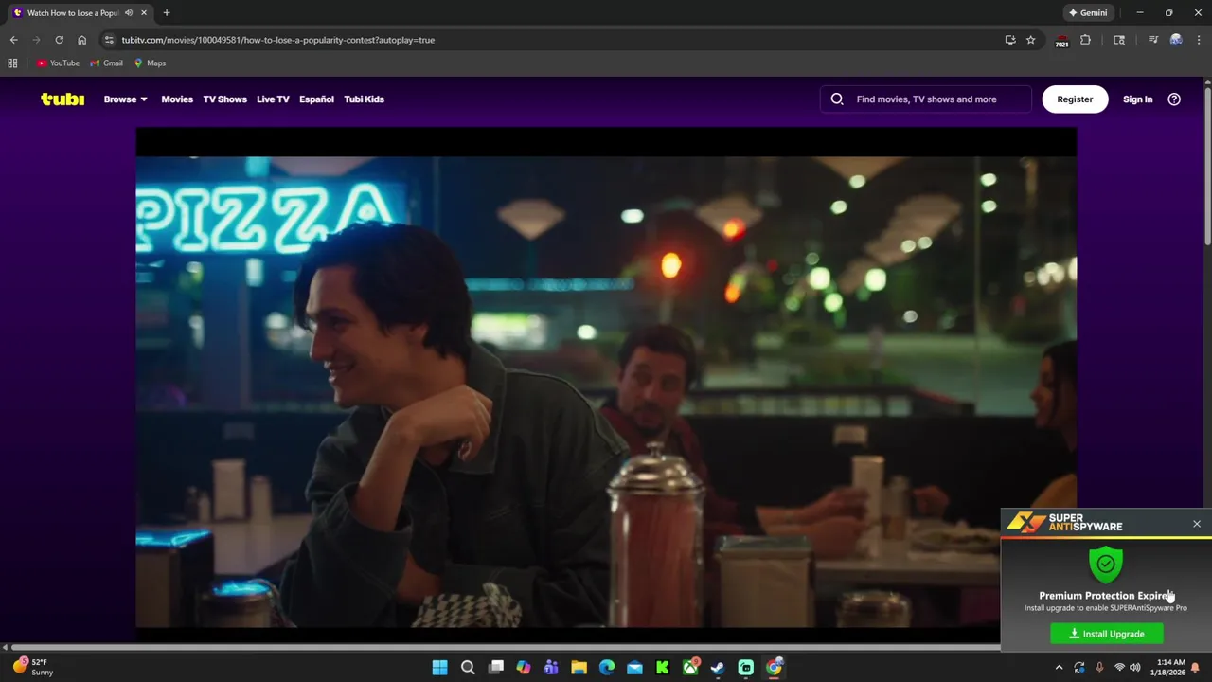Image resolution: width=1212 pixels, height=682 pixels.
Task: Open media controls icon in toolbar
Action: tap(1152, 40)
